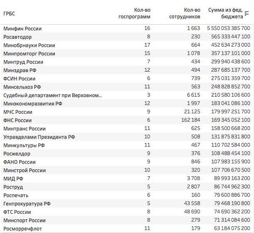Select the Минэкономразвития РФ row label

click(33, 104)
